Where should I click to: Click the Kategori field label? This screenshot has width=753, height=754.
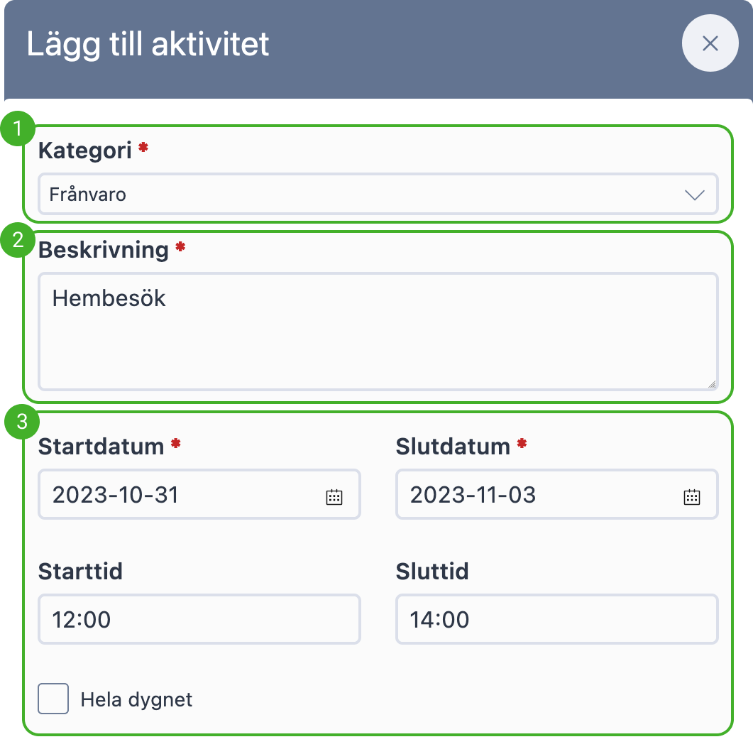[x=85, y=151]
